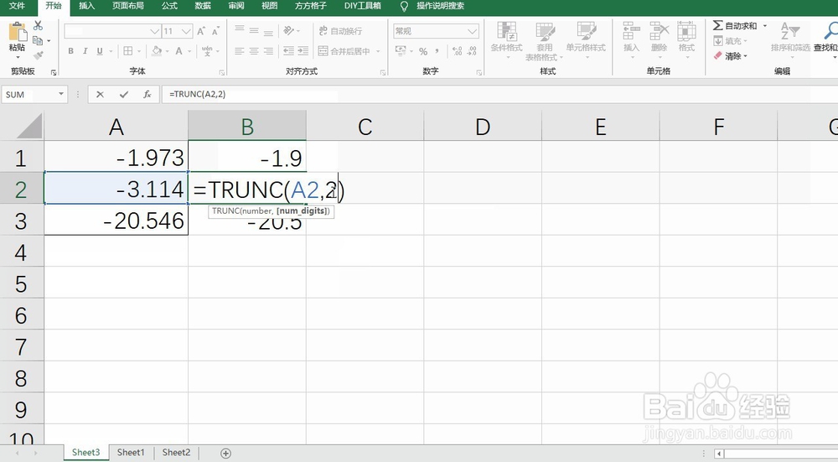Open the borders dropdown arrow
Viewport: 838px width, 462px height.
[x=138, y=51]
